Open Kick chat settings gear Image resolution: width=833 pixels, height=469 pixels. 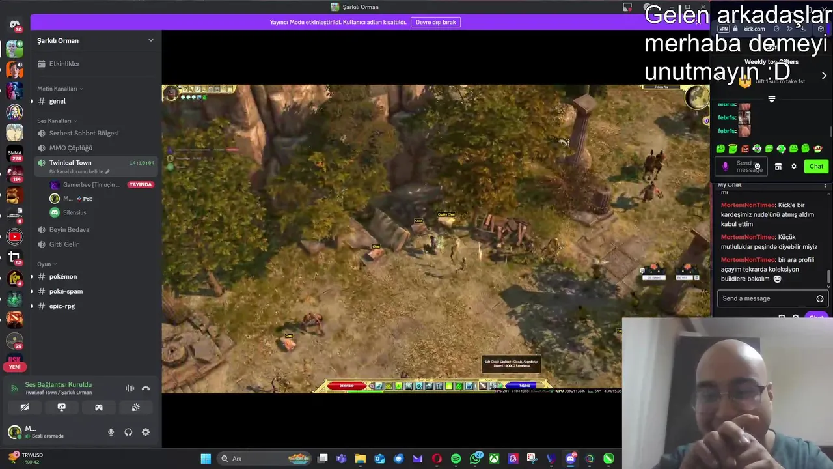click(793, 167)
